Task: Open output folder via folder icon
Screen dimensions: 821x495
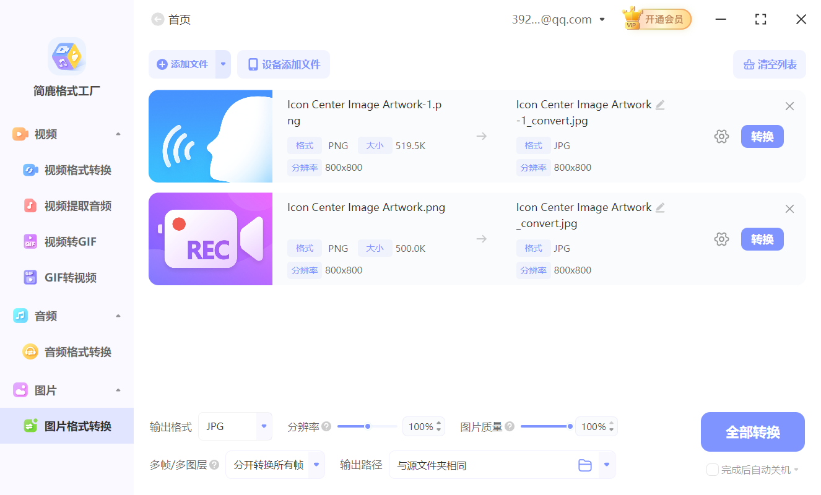Action: [584, 465]
